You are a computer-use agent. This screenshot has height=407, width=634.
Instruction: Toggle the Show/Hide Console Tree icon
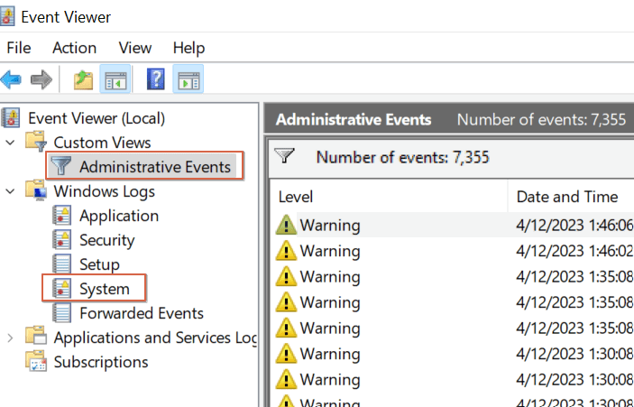click(115, 79)
